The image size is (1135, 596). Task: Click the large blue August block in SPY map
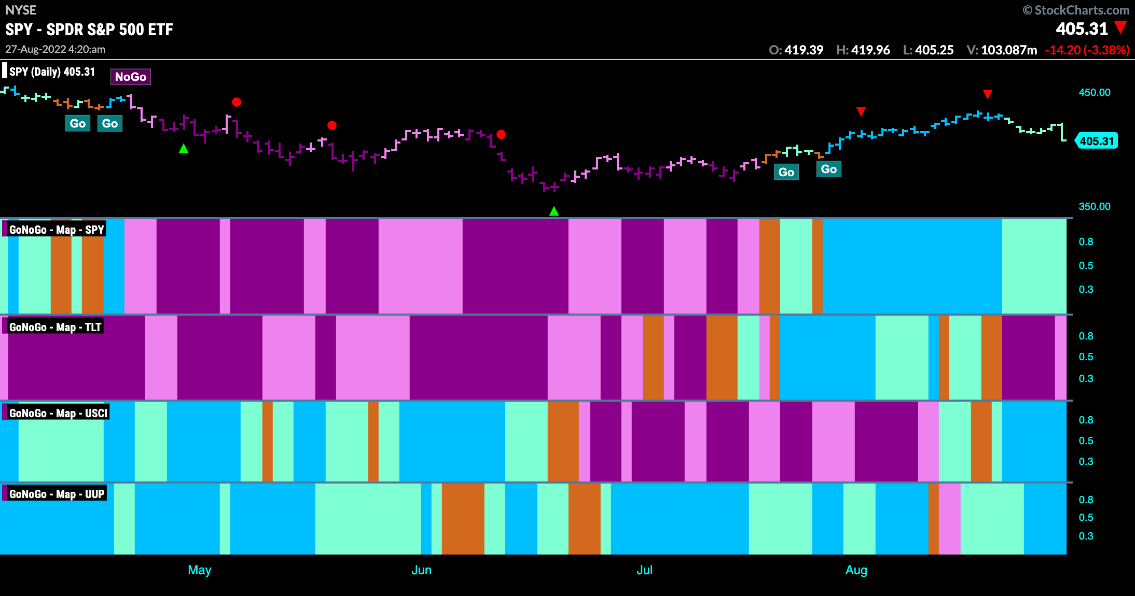912,266
